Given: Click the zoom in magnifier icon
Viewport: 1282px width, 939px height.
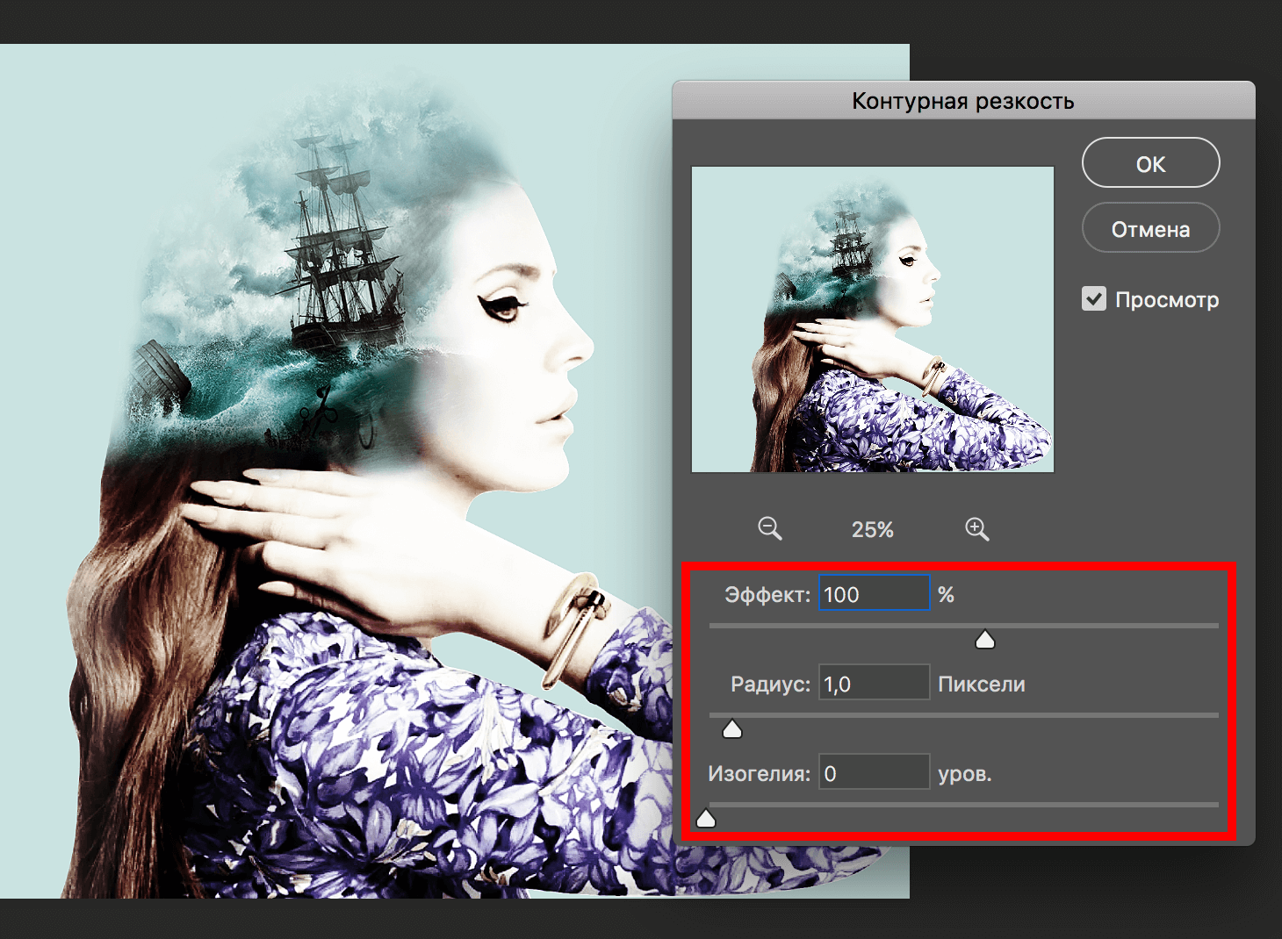Looking at the screenshot, I should click(x=976, y=528).
